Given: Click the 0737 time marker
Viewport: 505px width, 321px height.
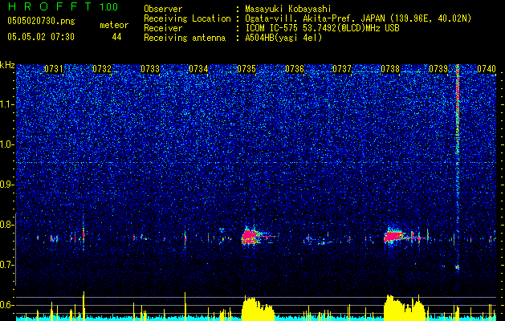Looking at the screenshot, I should point(342,69).
